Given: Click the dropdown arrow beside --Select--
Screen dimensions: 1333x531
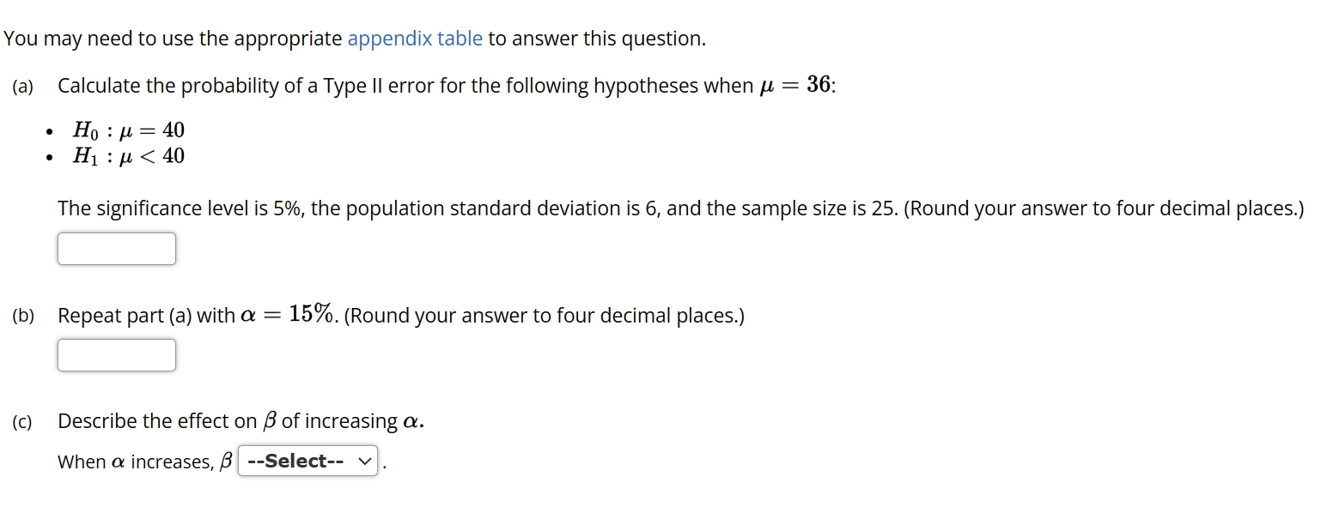Looking at the screenshot, I should point(364,461).
